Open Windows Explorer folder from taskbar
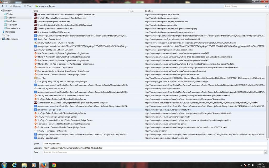Viewport: 269px width, 168px height. [x=24, y=165]
